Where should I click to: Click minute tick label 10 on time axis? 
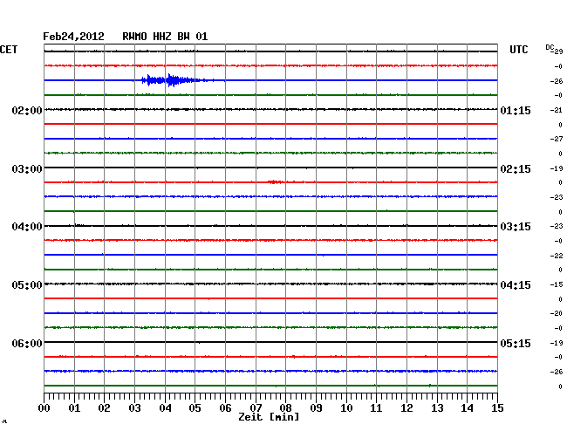pyautogui.click(x=346, y=408)
